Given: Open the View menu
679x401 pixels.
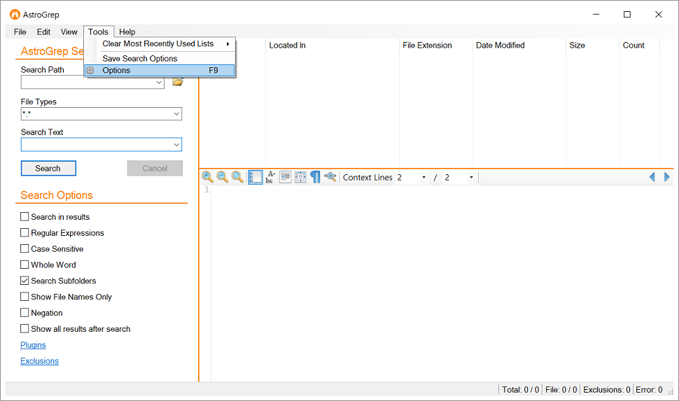Looking at the screenshot, I should (x=69, y=32).
